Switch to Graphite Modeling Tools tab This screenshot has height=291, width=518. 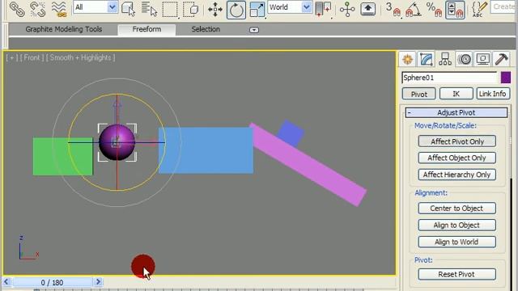[x=64, y=29]
